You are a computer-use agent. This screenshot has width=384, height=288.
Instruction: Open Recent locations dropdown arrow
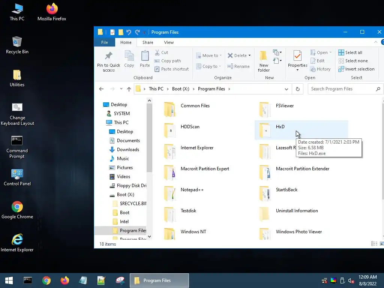121,89
